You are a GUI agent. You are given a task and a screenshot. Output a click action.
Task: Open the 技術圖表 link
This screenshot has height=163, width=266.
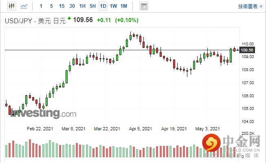(x=251, y=7)
